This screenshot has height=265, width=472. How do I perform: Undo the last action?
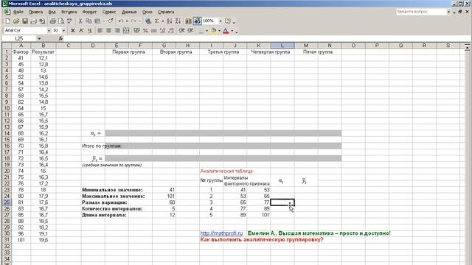click(x=121, y=21)
